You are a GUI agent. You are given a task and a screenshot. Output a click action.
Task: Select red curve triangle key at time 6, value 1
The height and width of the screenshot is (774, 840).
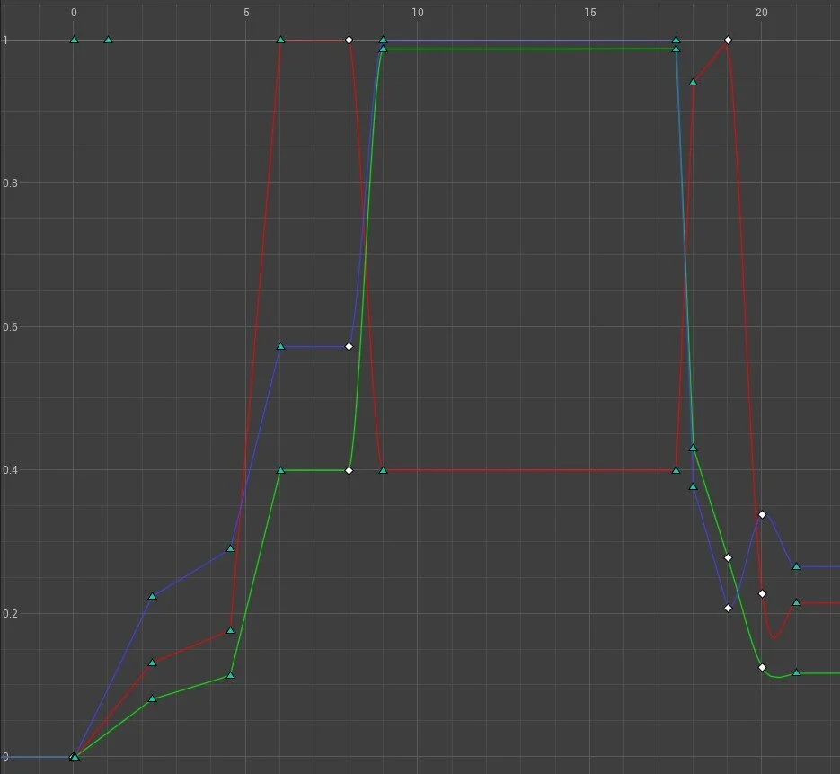pos(280,40)
